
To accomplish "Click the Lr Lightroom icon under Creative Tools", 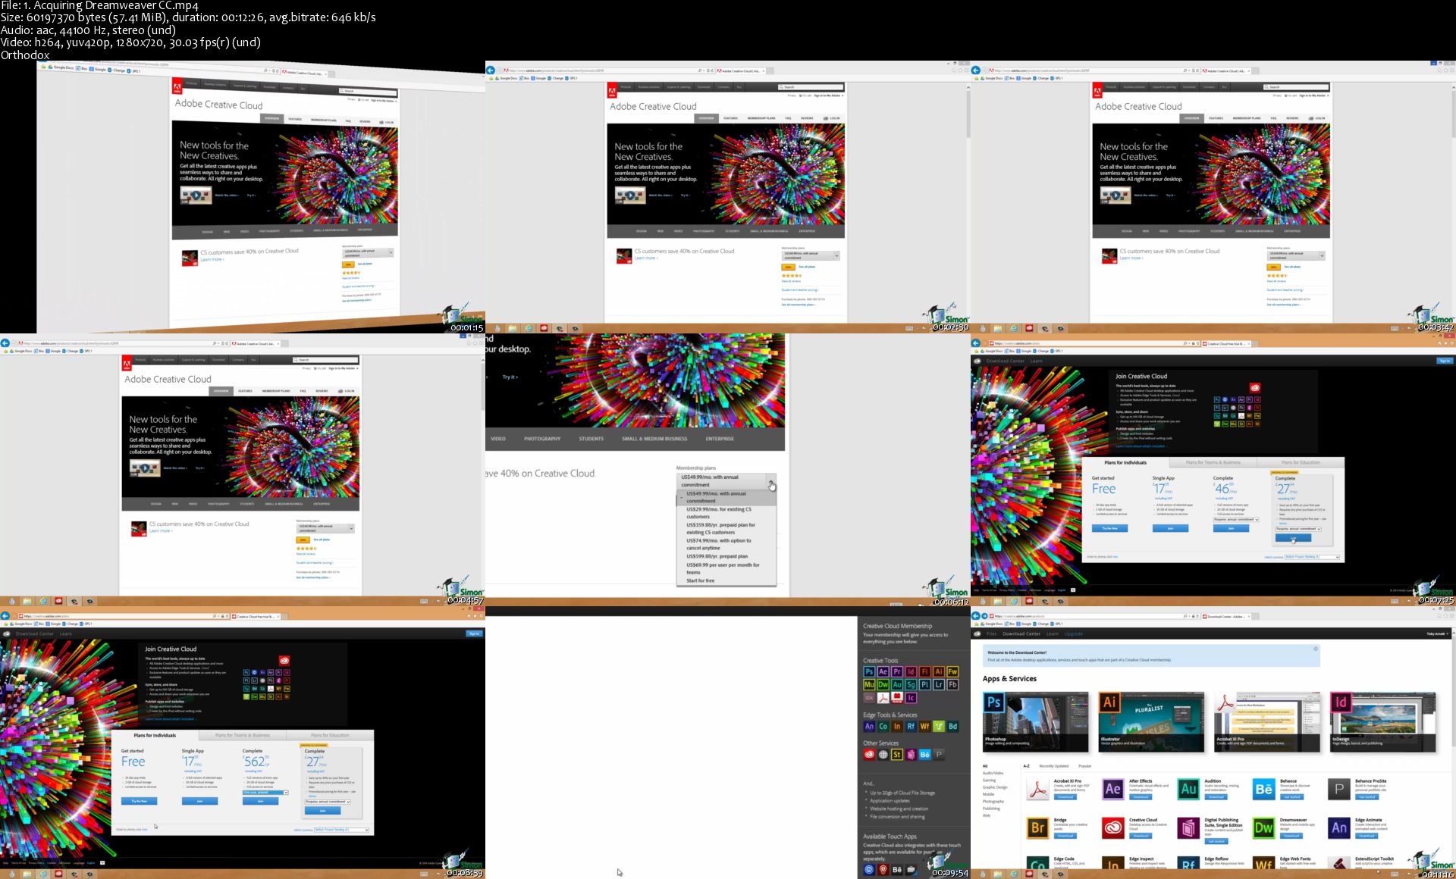I will [x=939, y=684].
